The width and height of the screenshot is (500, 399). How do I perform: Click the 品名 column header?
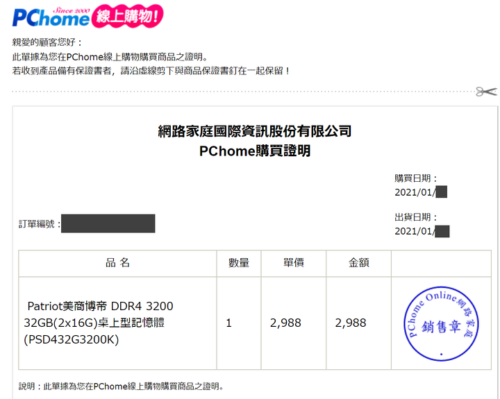click(117, 263)
